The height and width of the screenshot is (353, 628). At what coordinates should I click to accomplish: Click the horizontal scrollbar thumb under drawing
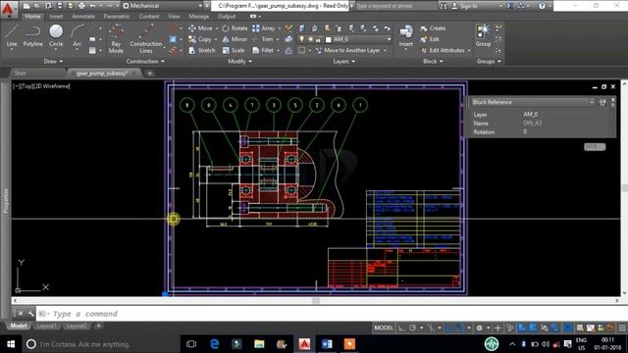click(316, 301)
